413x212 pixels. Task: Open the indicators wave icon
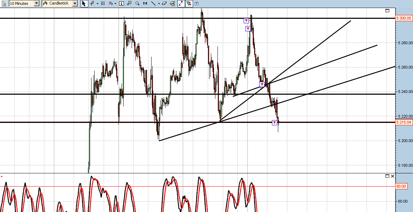pos(111,3)
